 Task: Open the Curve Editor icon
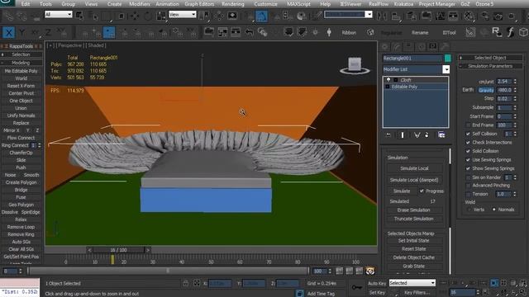click(440, 16)
